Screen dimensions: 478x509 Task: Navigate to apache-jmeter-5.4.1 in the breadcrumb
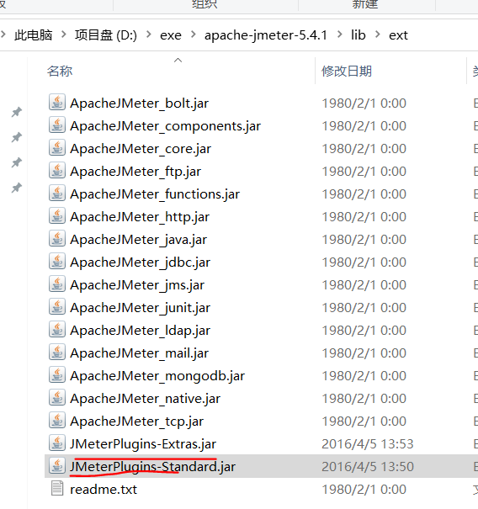[266, 35]
